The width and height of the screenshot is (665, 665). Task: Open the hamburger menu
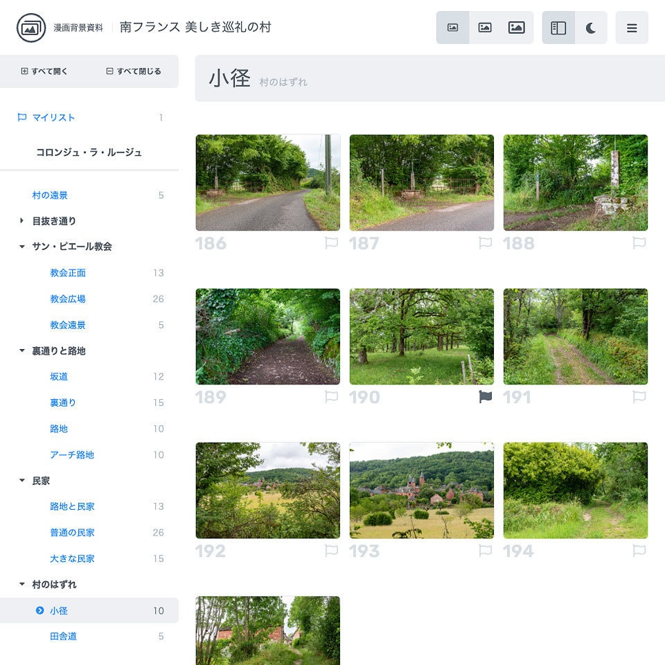click(x=632, y=27)
